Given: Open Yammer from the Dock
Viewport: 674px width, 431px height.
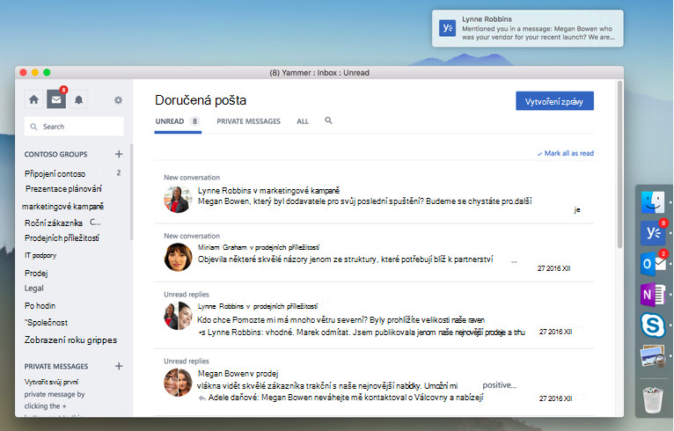Looking at the screenshot, I should (x=653, y=232).
